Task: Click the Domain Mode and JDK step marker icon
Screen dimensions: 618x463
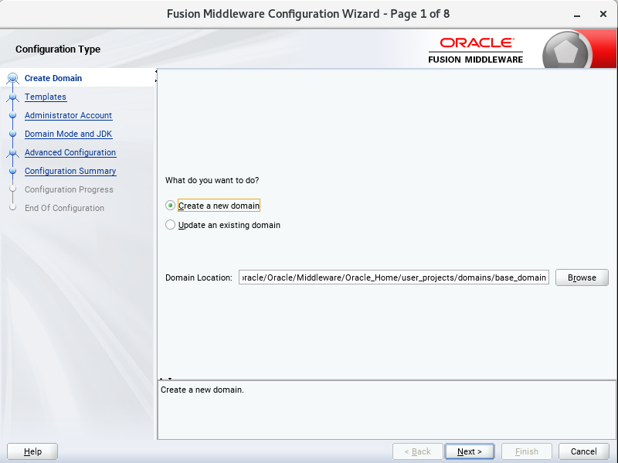Action: tap(12, 134)
